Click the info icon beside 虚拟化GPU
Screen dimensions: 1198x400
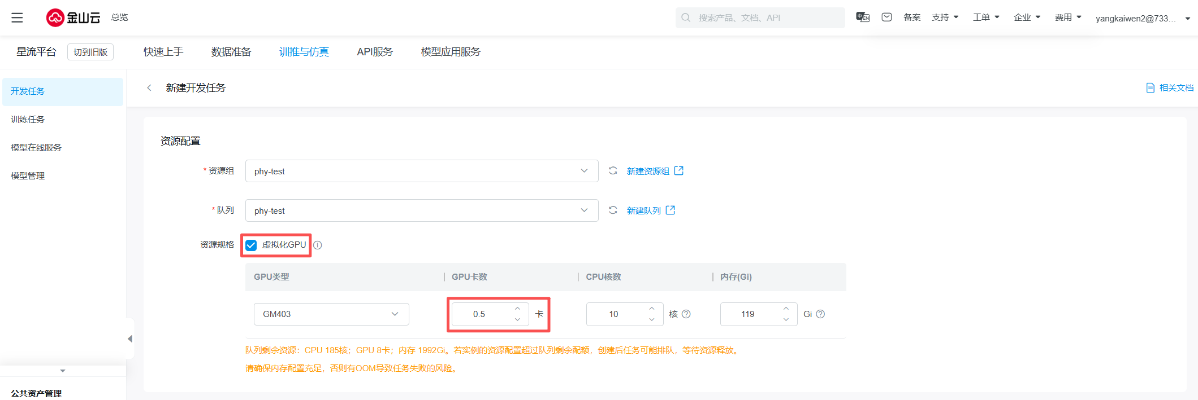click(x=318, y=245)
